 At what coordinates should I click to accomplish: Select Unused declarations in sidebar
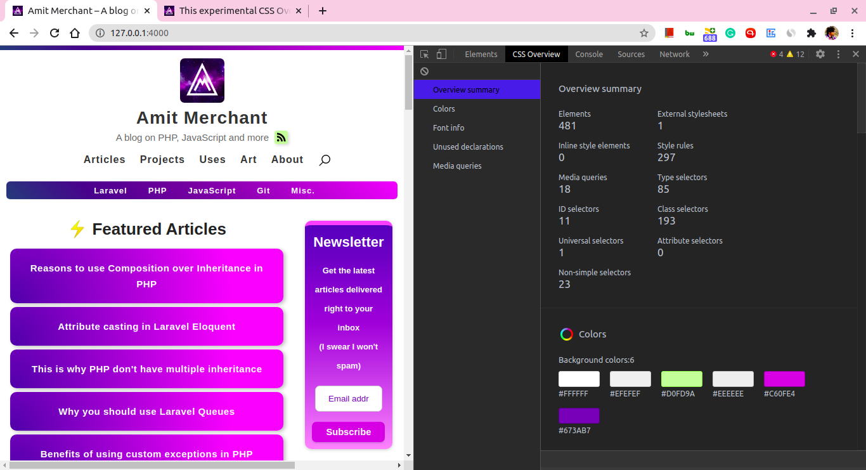click(477, 147)
